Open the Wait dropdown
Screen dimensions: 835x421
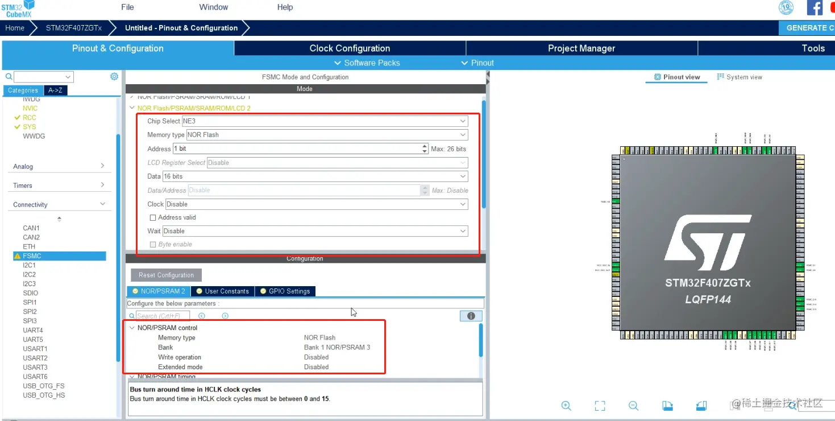315,231
